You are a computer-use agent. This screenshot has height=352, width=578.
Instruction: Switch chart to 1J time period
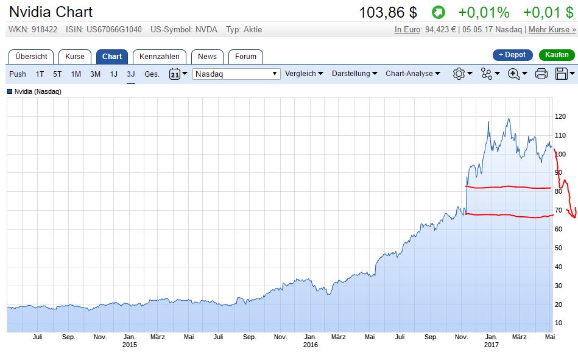pyautogui.click(x=113, y=74)
